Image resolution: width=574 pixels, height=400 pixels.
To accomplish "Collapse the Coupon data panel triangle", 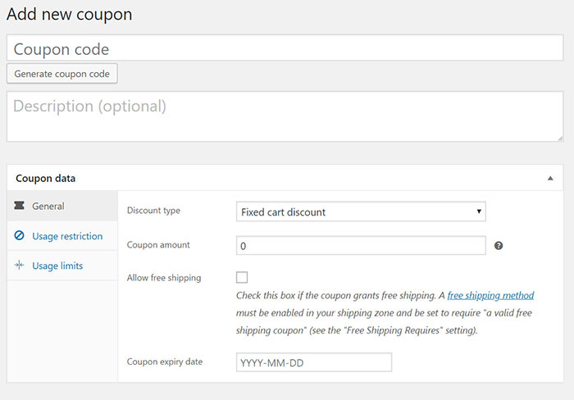I will [550, 178].
